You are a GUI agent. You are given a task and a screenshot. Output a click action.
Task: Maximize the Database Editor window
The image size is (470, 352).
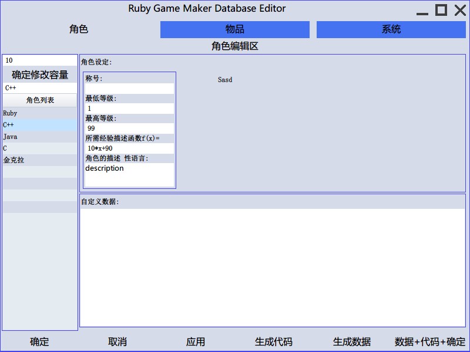pyautogui.click(x=441, y=10)
